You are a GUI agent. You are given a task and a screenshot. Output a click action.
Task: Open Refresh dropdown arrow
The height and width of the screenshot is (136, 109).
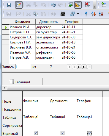[x=78, y=14]
